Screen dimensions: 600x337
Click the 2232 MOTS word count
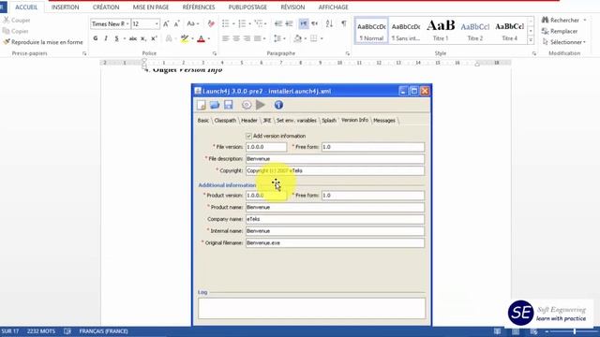tap(41, 331)
